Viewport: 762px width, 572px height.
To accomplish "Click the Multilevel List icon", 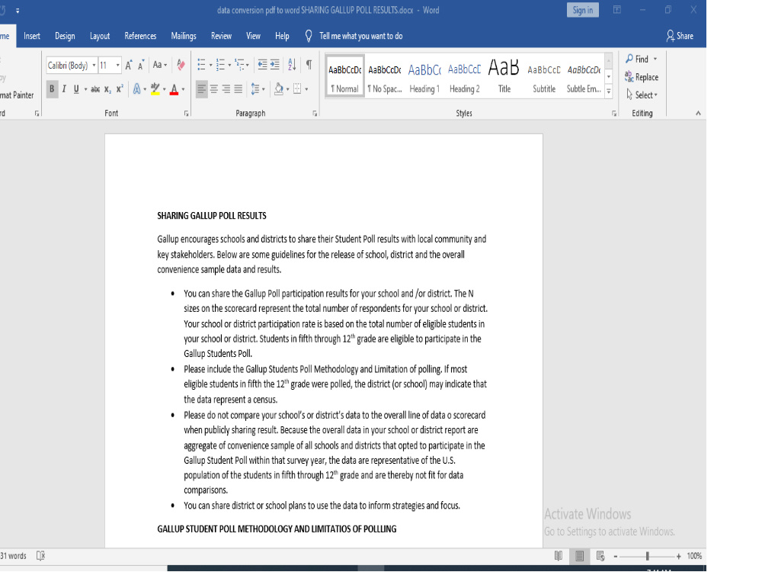I will click(239, 64).
